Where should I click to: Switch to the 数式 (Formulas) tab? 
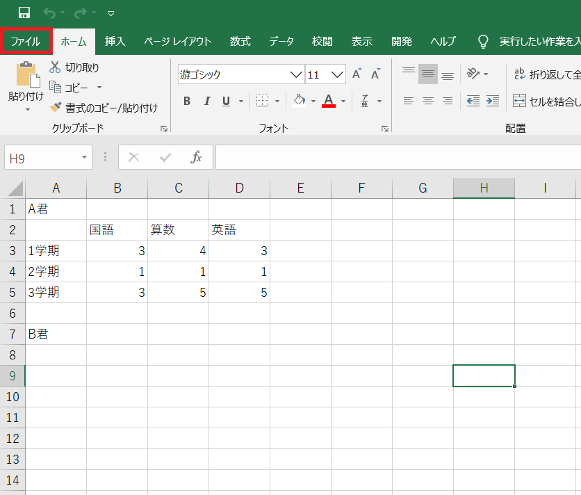(x=240, y=41)
